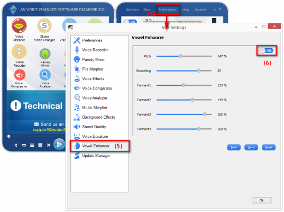
Task: Click the Reset button
Action: 269,147
